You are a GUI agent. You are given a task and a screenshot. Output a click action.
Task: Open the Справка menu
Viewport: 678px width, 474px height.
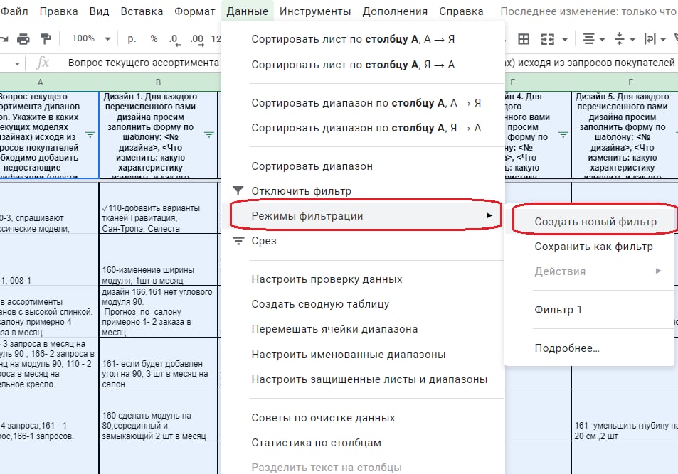pos(461,11)
